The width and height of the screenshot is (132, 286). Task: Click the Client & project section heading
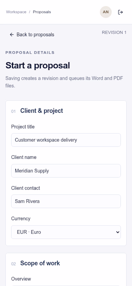pyautogui.click(x=42, y=111)
